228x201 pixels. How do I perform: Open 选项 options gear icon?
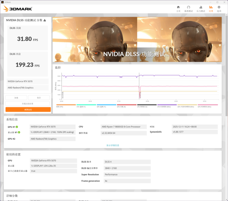[219, 7]
